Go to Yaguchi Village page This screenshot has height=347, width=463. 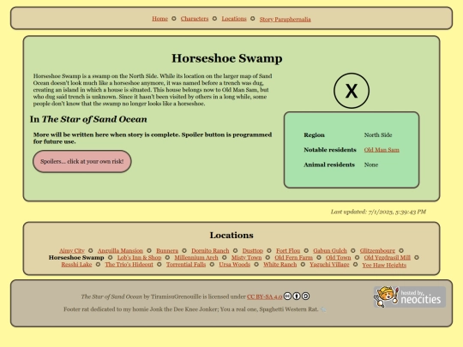point(329,265)
